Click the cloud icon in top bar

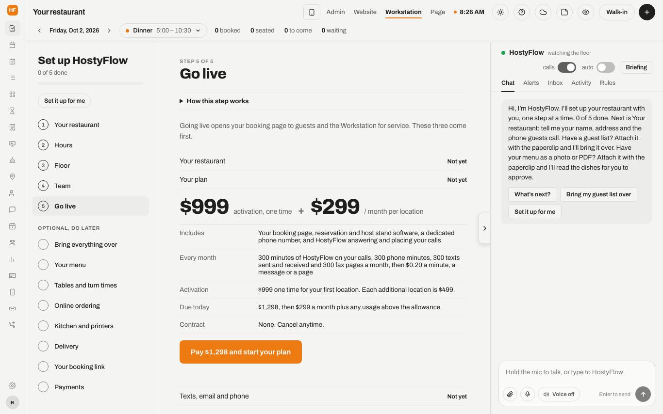(x=543, y=12)
